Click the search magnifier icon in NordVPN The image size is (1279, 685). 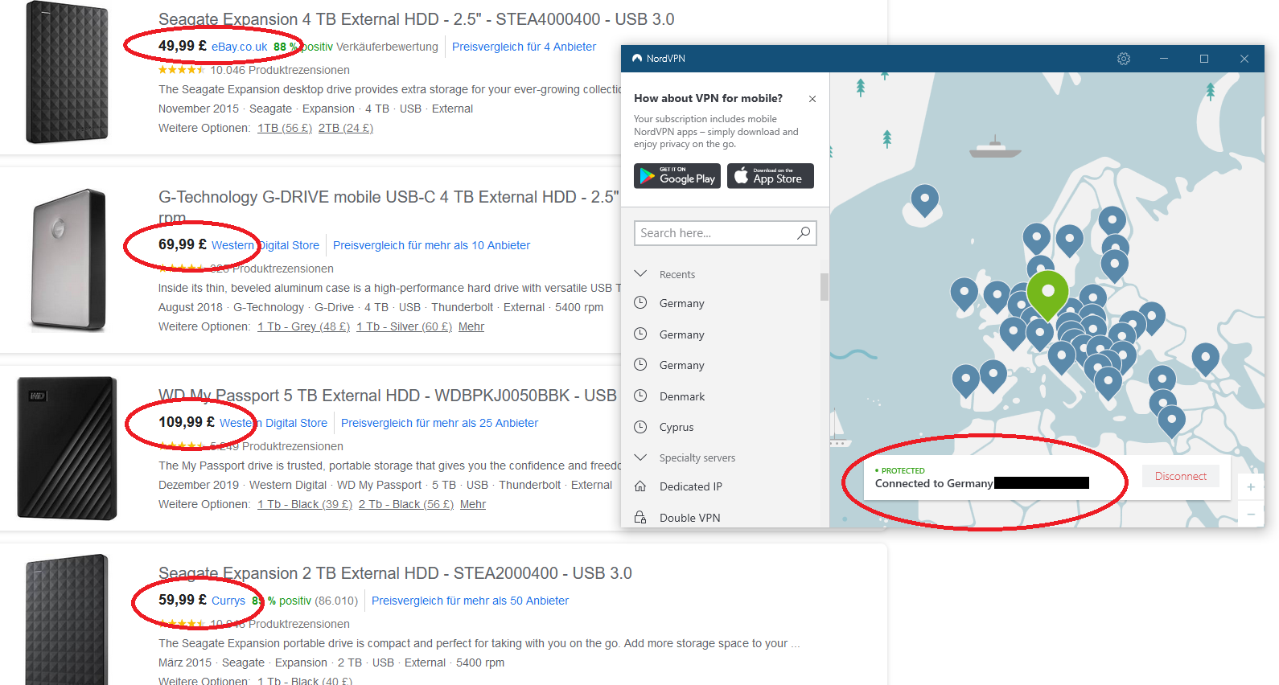tap(804, 233)
